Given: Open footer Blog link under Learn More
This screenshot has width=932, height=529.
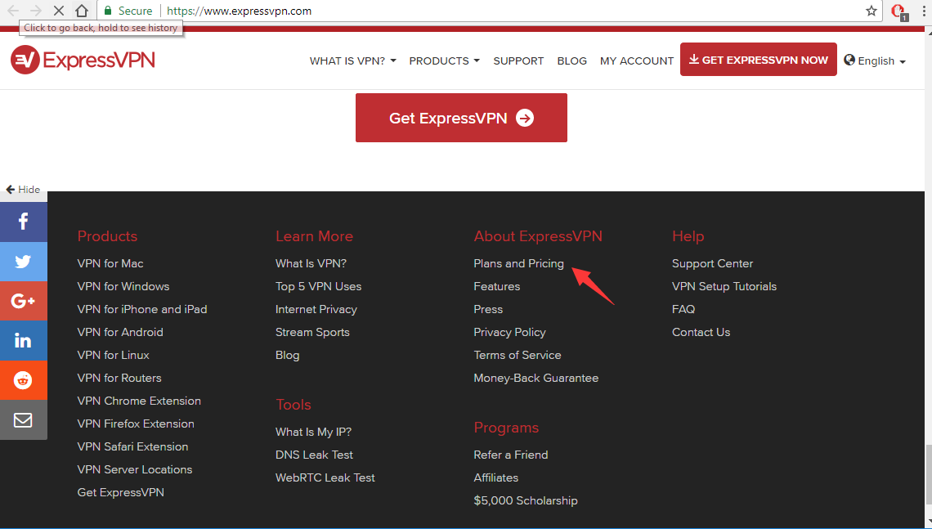Looking at the screenshot, I should click(x=287, y=355).
